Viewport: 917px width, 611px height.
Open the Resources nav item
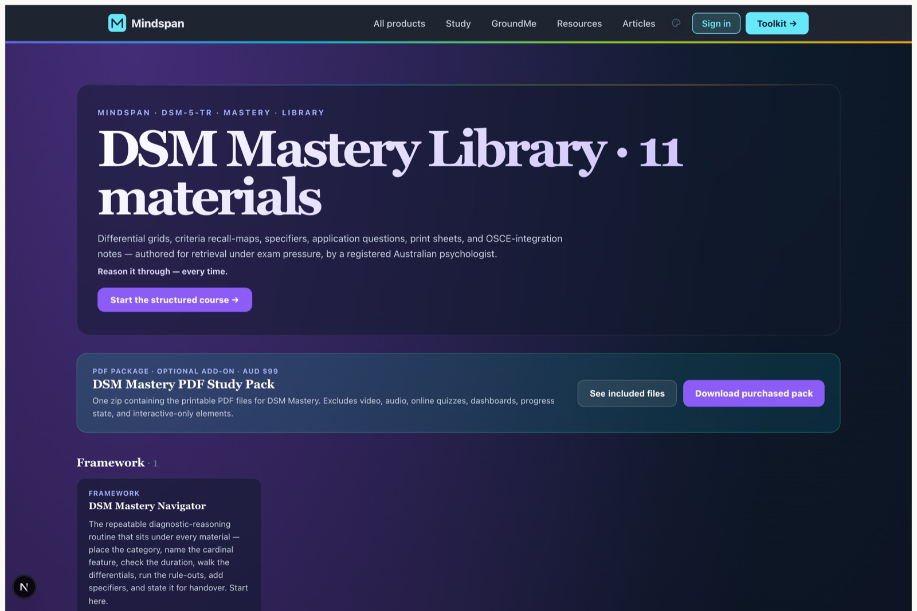(x=579, y=23)
